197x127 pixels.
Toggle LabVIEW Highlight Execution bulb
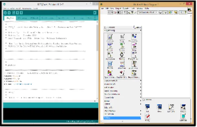coord(122,13)
